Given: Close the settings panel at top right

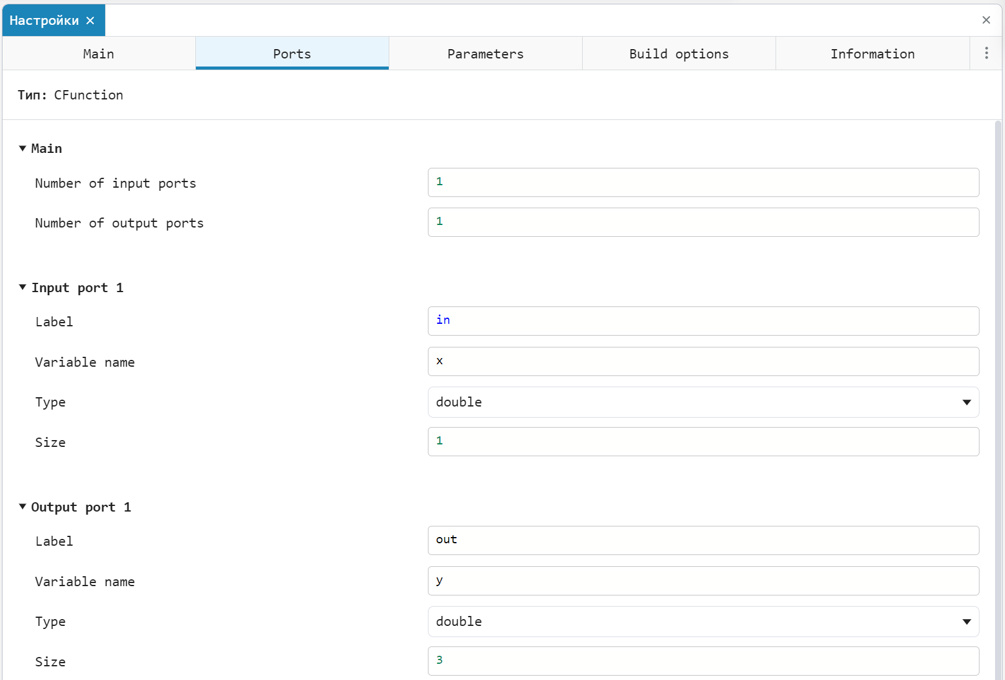Looking at the screenshot, I should click(x=986, y=20).
